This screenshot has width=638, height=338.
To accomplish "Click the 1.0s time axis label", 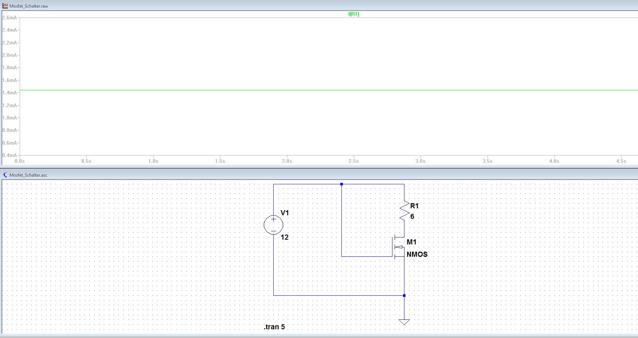I will click(x=153, y=161).
